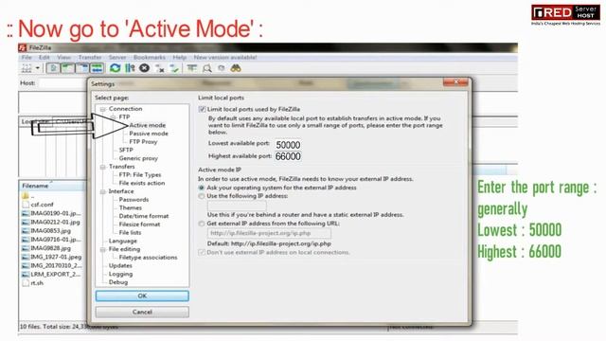Select 'Passwords' settings page
The height and width of the screenshot is (341, 606).
(134, 200)
